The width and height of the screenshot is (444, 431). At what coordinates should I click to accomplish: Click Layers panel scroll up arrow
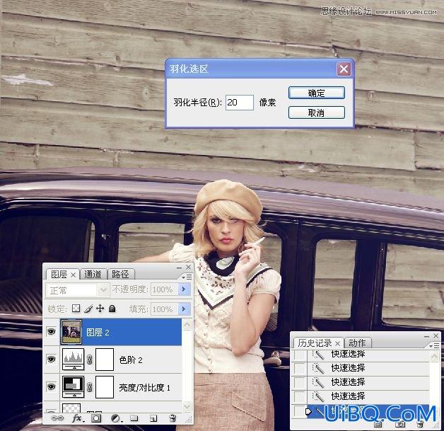pyautogui.click(x=187, y=324)
